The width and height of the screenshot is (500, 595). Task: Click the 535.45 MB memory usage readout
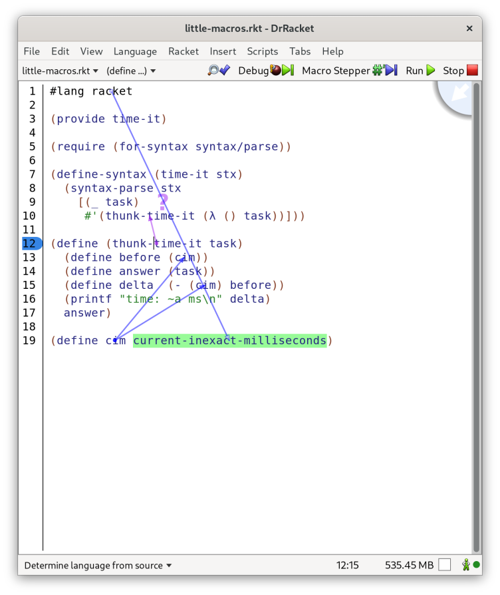(409, 565)
